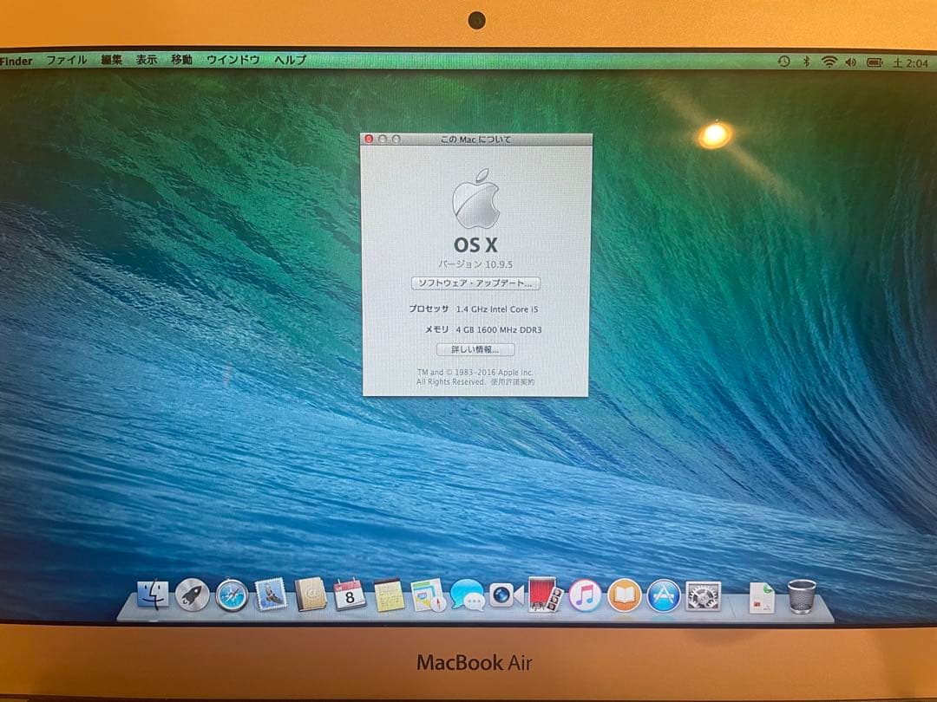This screenshot has height=702, width=937.
Task: Click バージョン 10.9.5 version text
Action: [475, 263]
